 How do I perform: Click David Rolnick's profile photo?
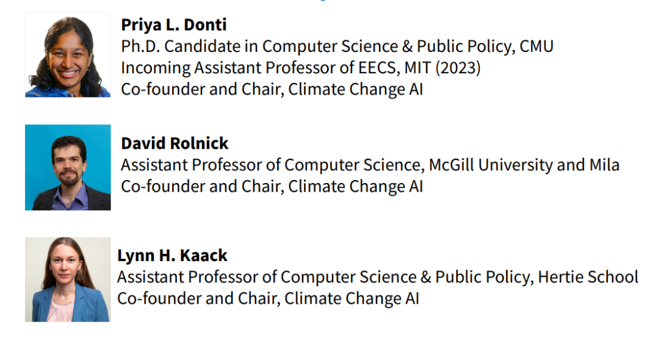click(x=68, y=167)
